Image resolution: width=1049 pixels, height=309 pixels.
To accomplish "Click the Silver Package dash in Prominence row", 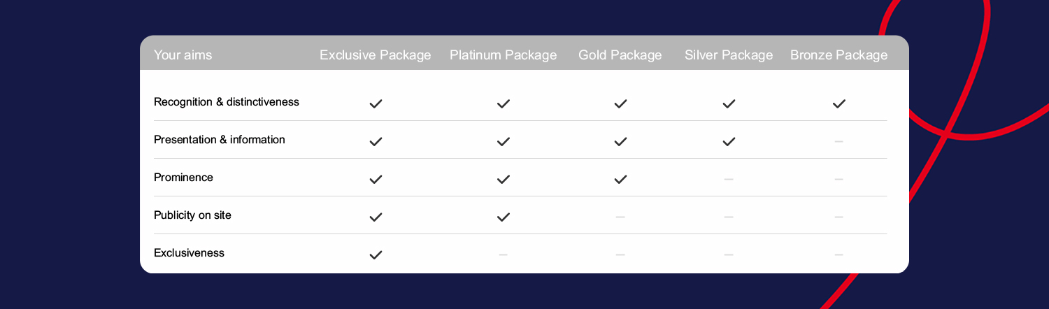I will click(729, 179).
